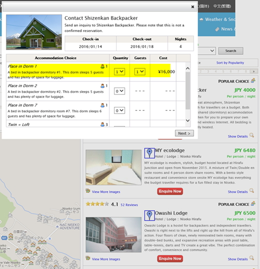Screen dimensions: 260x269
Task: Click View More Images for MY ecolodge
Action: pyautogui.click(x=106, y=192)
